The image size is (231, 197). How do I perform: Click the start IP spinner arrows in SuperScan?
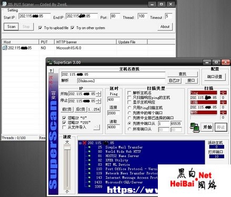(98, 94)
